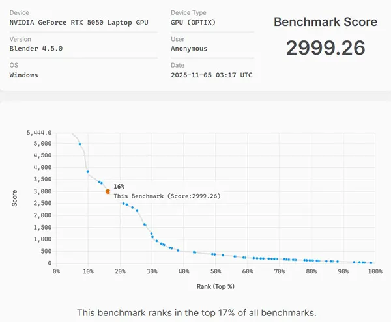Click the 16% tooltip label on chart
Screen dimensions: 391x322
pyautogui.click(x=119, y=187)
